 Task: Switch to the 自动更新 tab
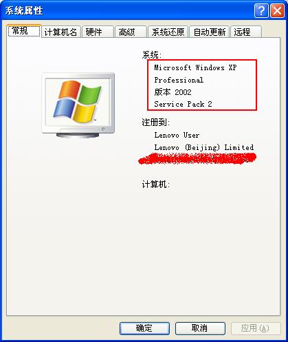tap(210, 32)
